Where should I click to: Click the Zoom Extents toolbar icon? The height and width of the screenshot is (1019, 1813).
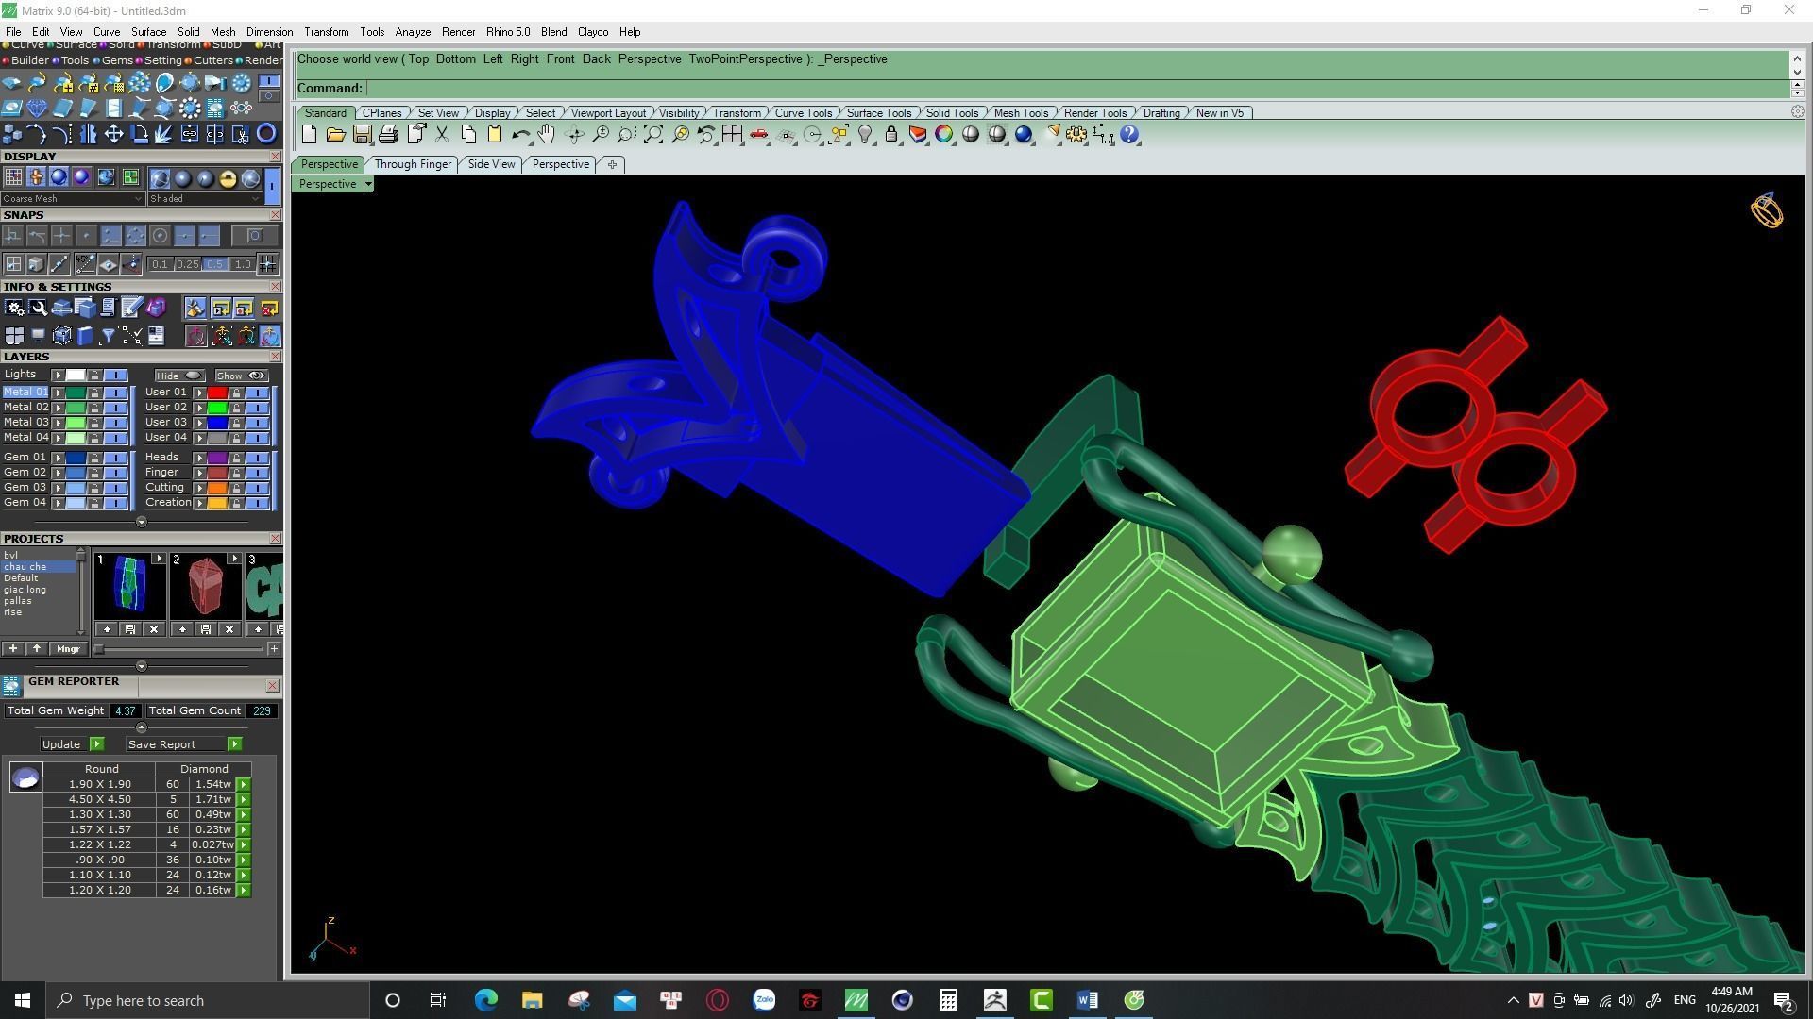coord(653,135)
